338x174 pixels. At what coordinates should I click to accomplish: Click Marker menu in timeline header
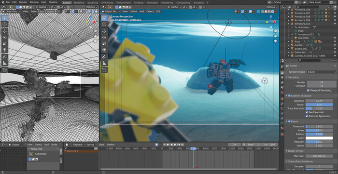(x=111, y=145)
